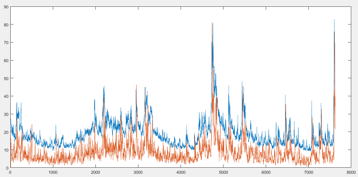The width and height of the screenshot is (358, 177).
Task: Click the orange peak reaching 46 near x=3000
Action: (x=136, y=85)
